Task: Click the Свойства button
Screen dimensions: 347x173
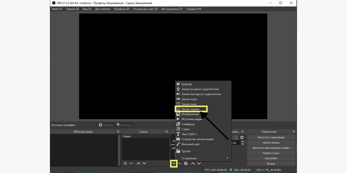Action: (x=106, y=125)
